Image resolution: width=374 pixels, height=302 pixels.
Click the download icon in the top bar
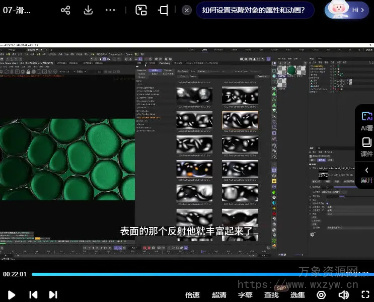tap(88, 10)
